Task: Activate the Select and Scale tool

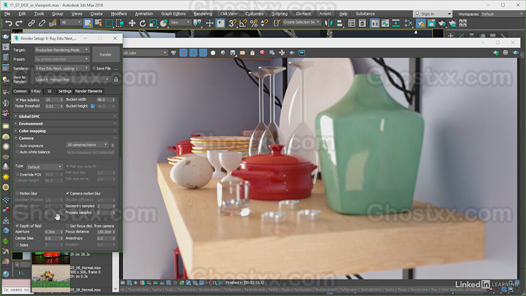Action: pyautogui.click(x=153, y=23)
